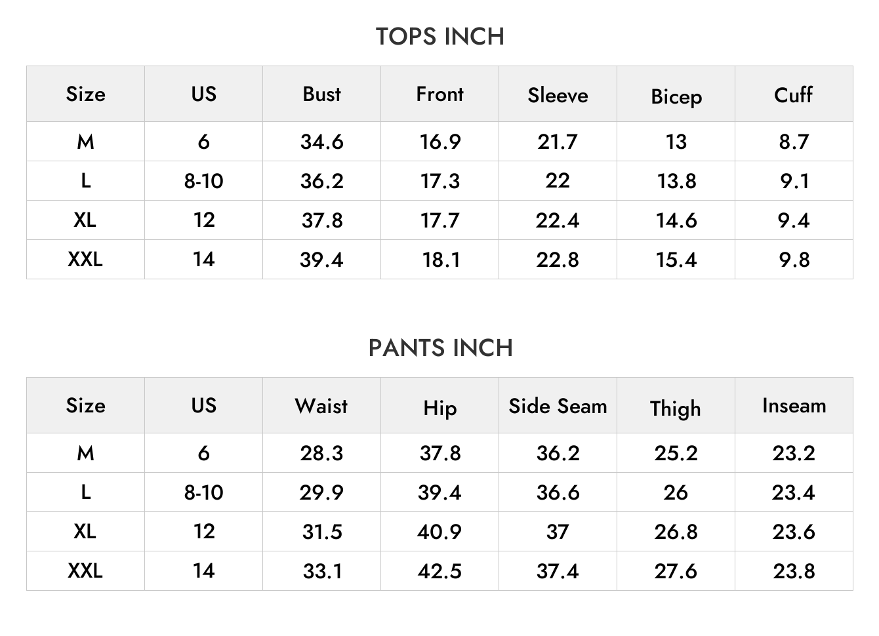Click the PANTS INCH table title
Viewport: 879px width, 636px height.
point(440,348)
